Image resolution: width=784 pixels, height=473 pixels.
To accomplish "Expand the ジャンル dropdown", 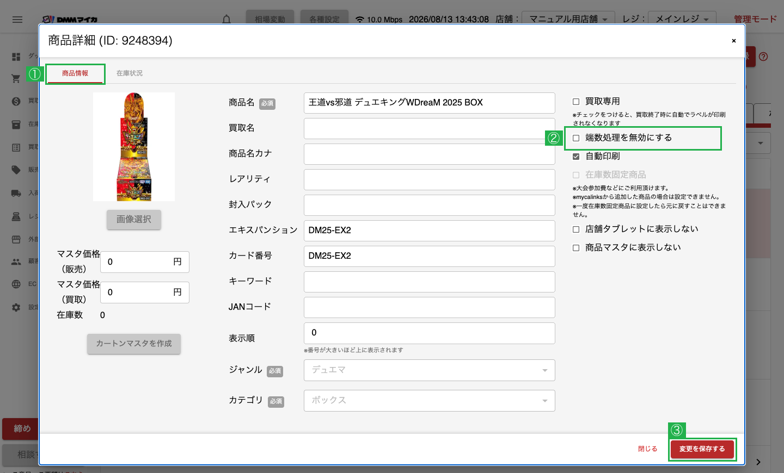I will coord(430,370).
